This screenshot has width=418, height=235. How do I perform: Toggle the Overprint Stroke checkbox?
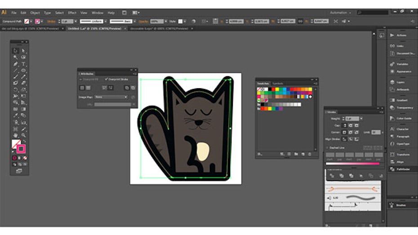point(106,79)
